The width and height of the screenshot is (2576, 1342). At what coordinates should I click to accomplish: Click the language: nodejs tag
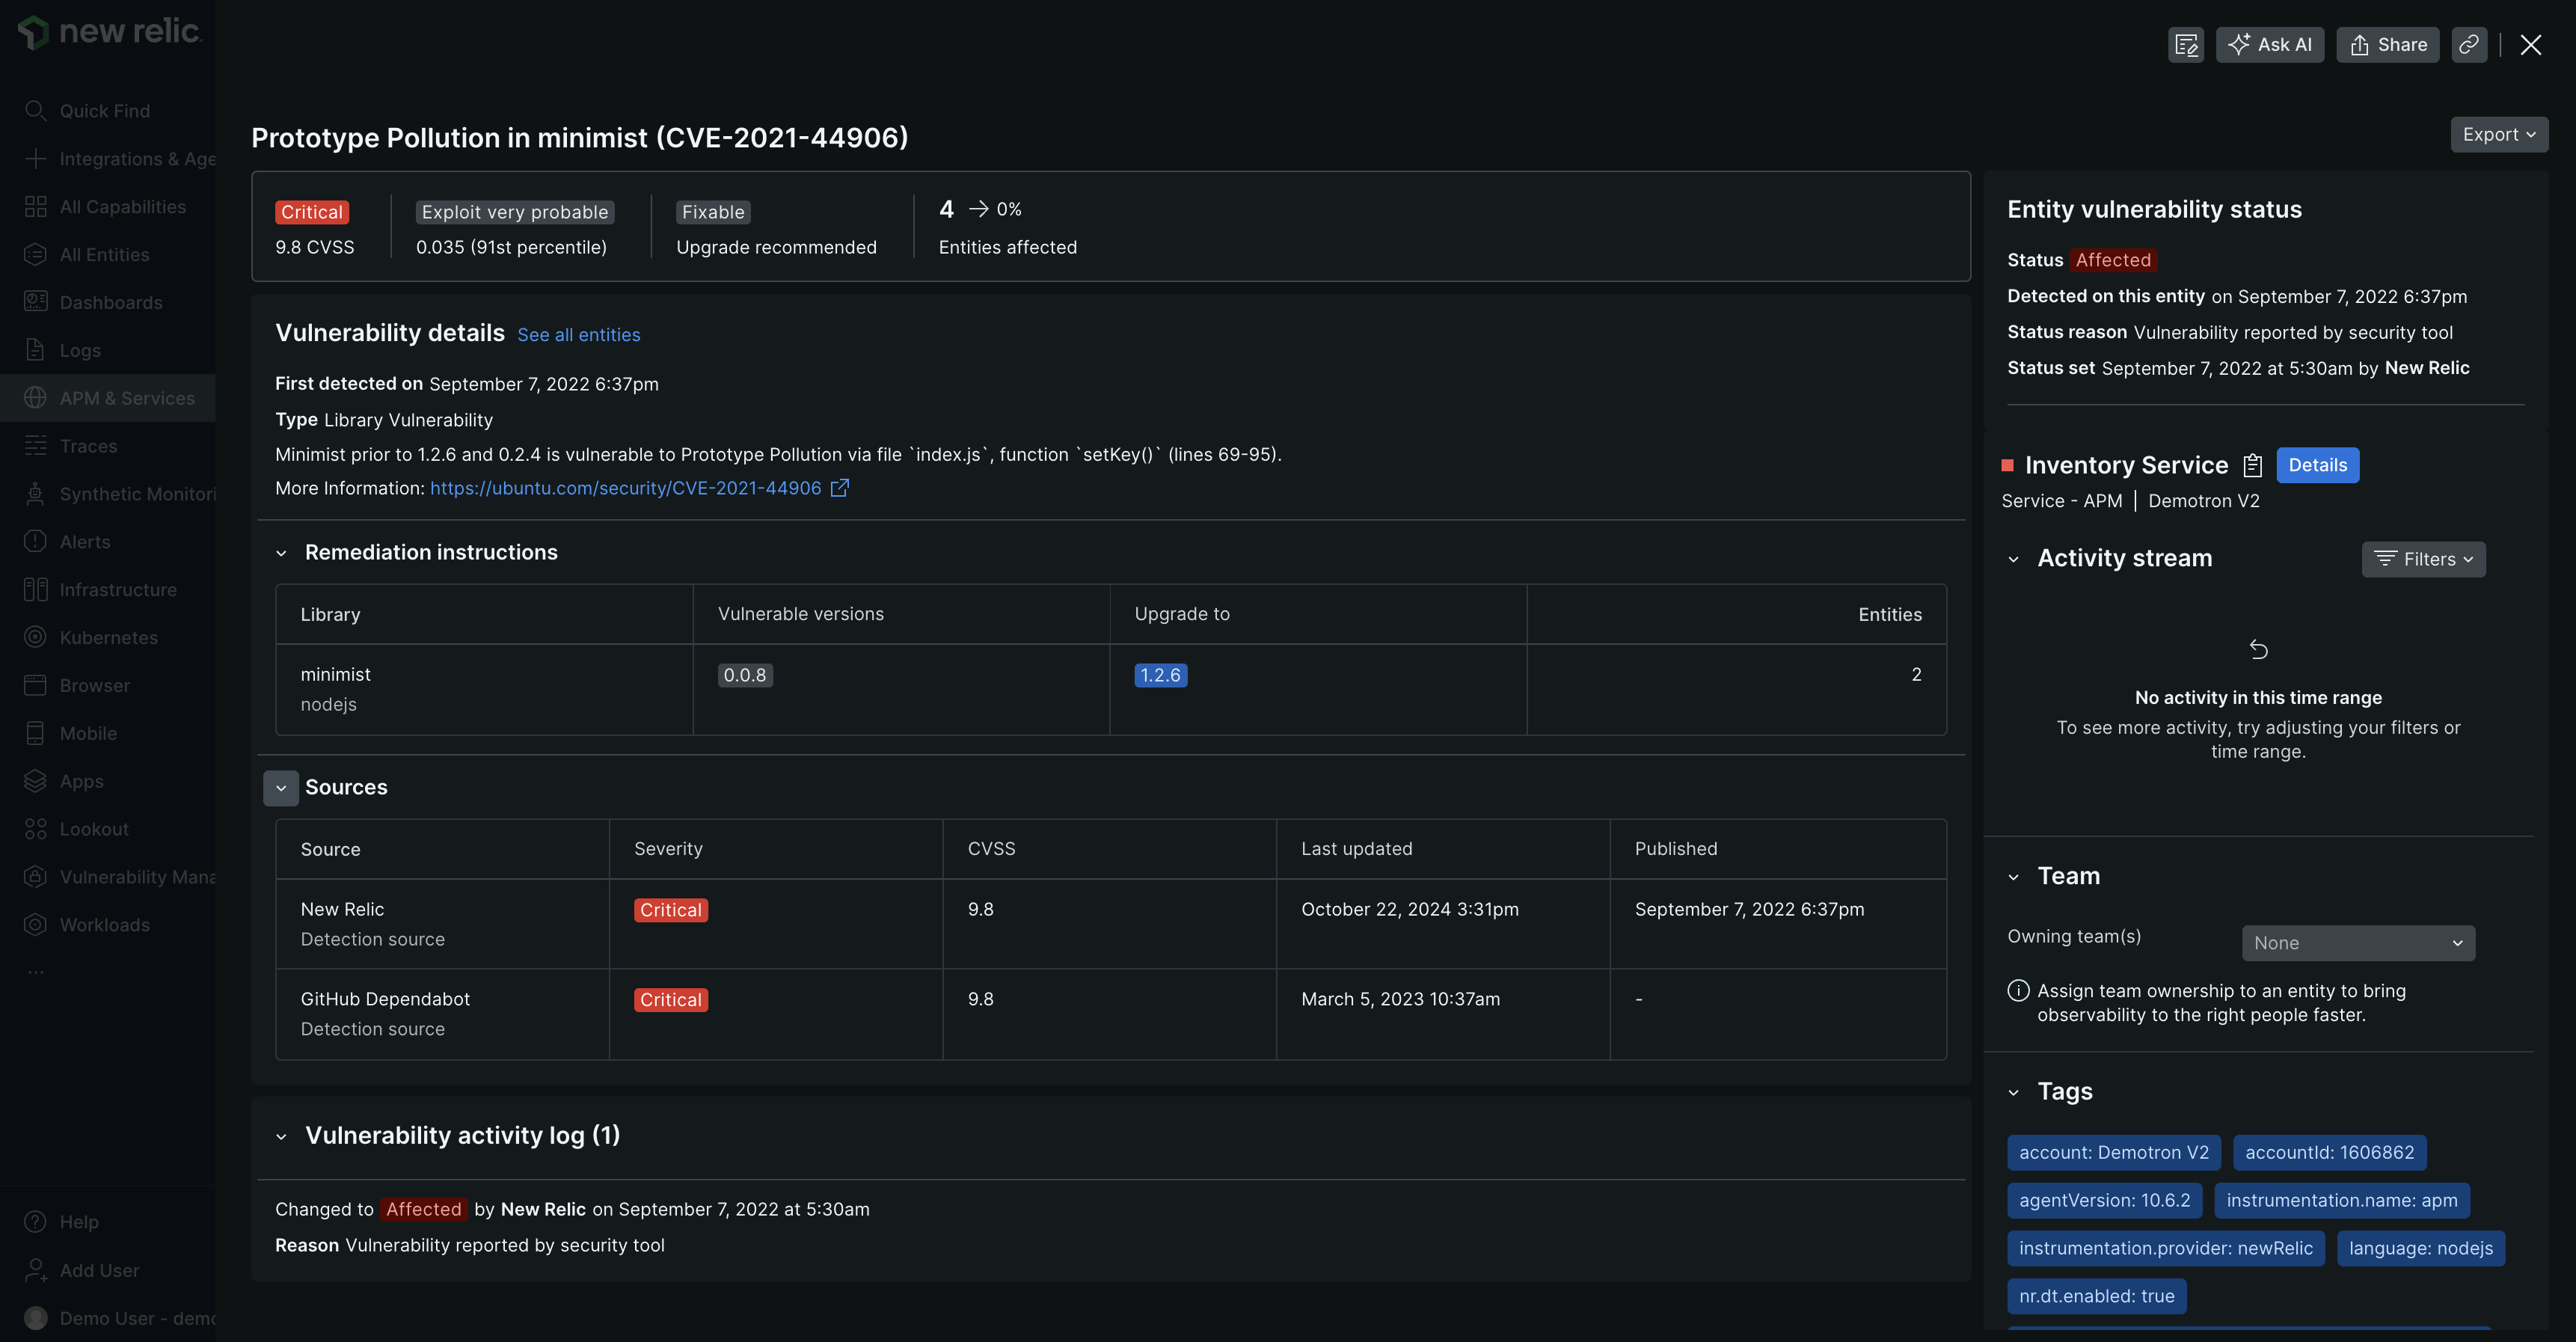(2420, 1249)
